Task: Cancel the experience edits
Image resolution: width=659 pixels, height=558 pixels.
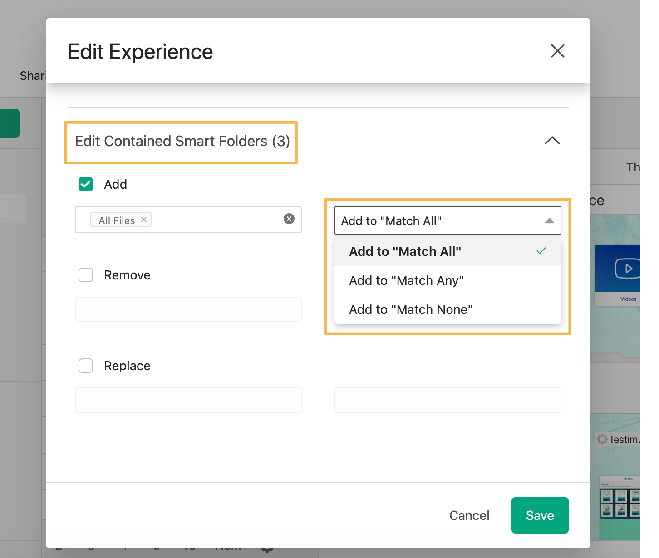Action: coord(469,515)
